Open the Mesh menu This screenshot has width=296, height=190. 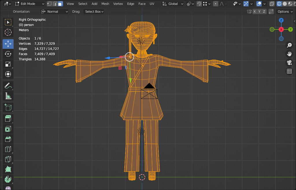point(105,4)
